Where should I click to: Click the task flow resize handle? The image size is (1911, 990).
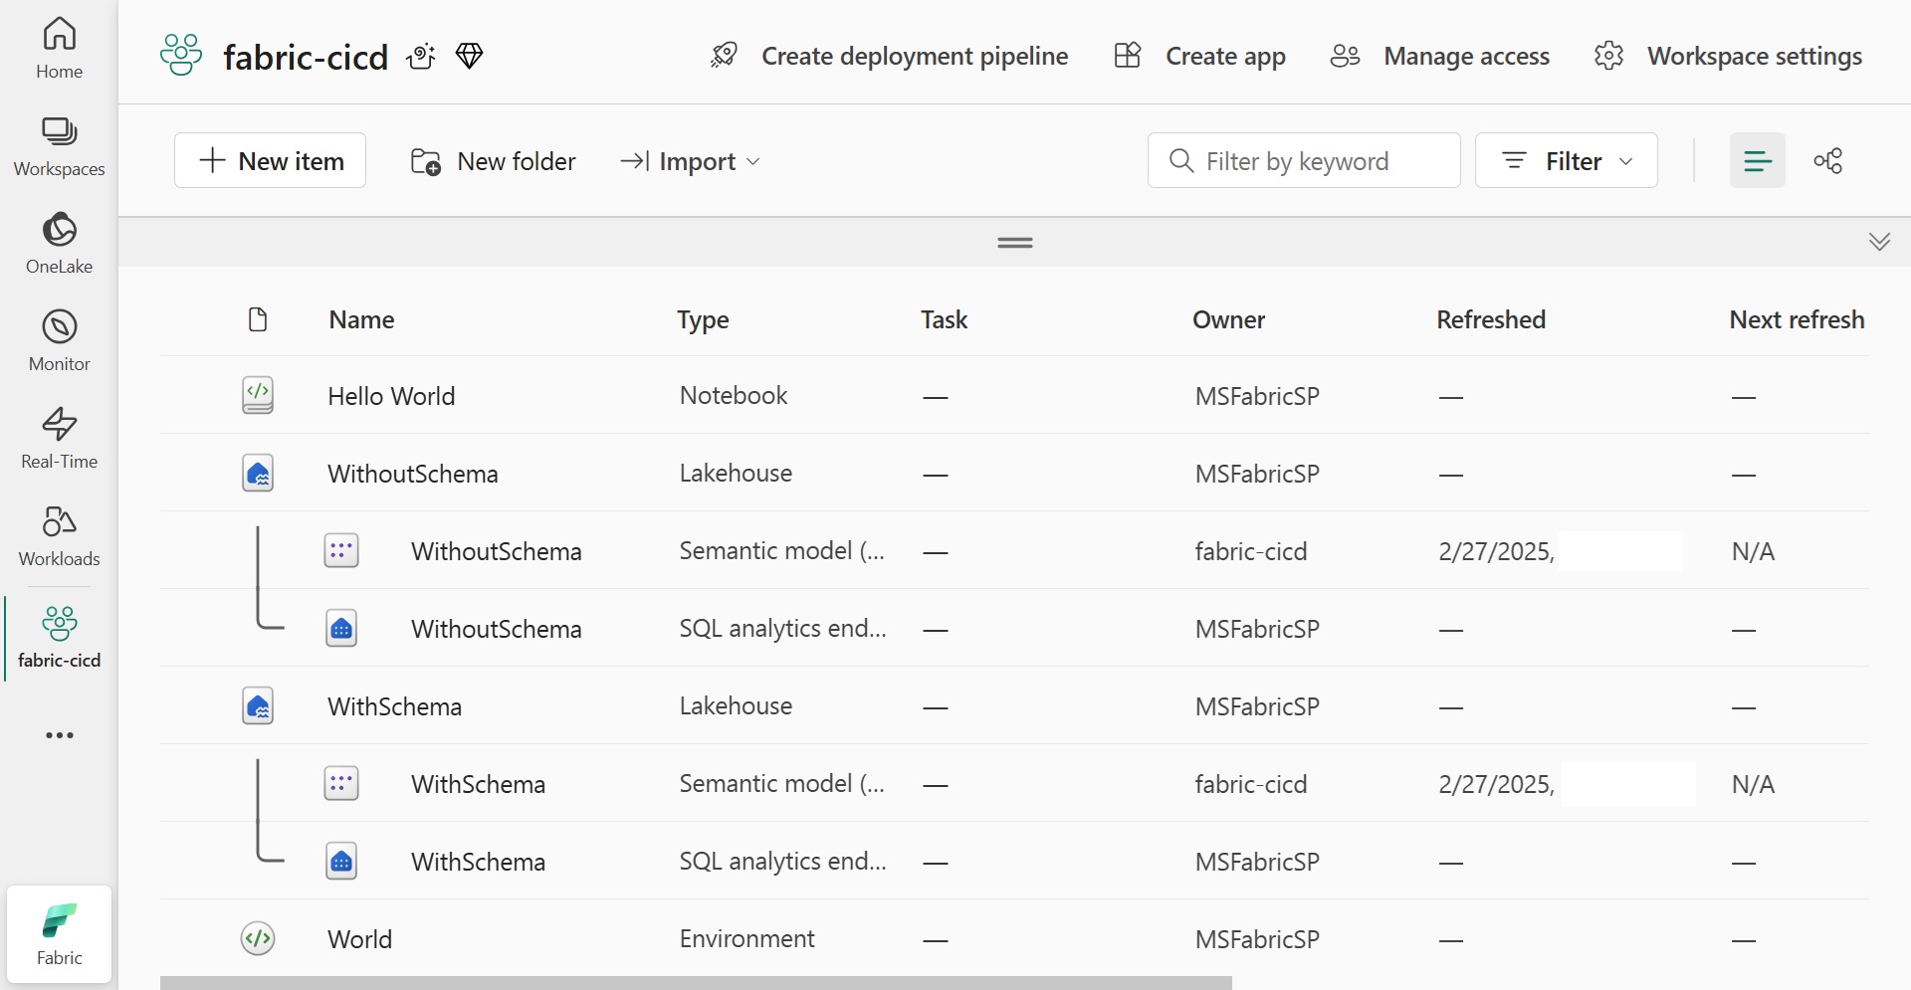coord(1015,243)
